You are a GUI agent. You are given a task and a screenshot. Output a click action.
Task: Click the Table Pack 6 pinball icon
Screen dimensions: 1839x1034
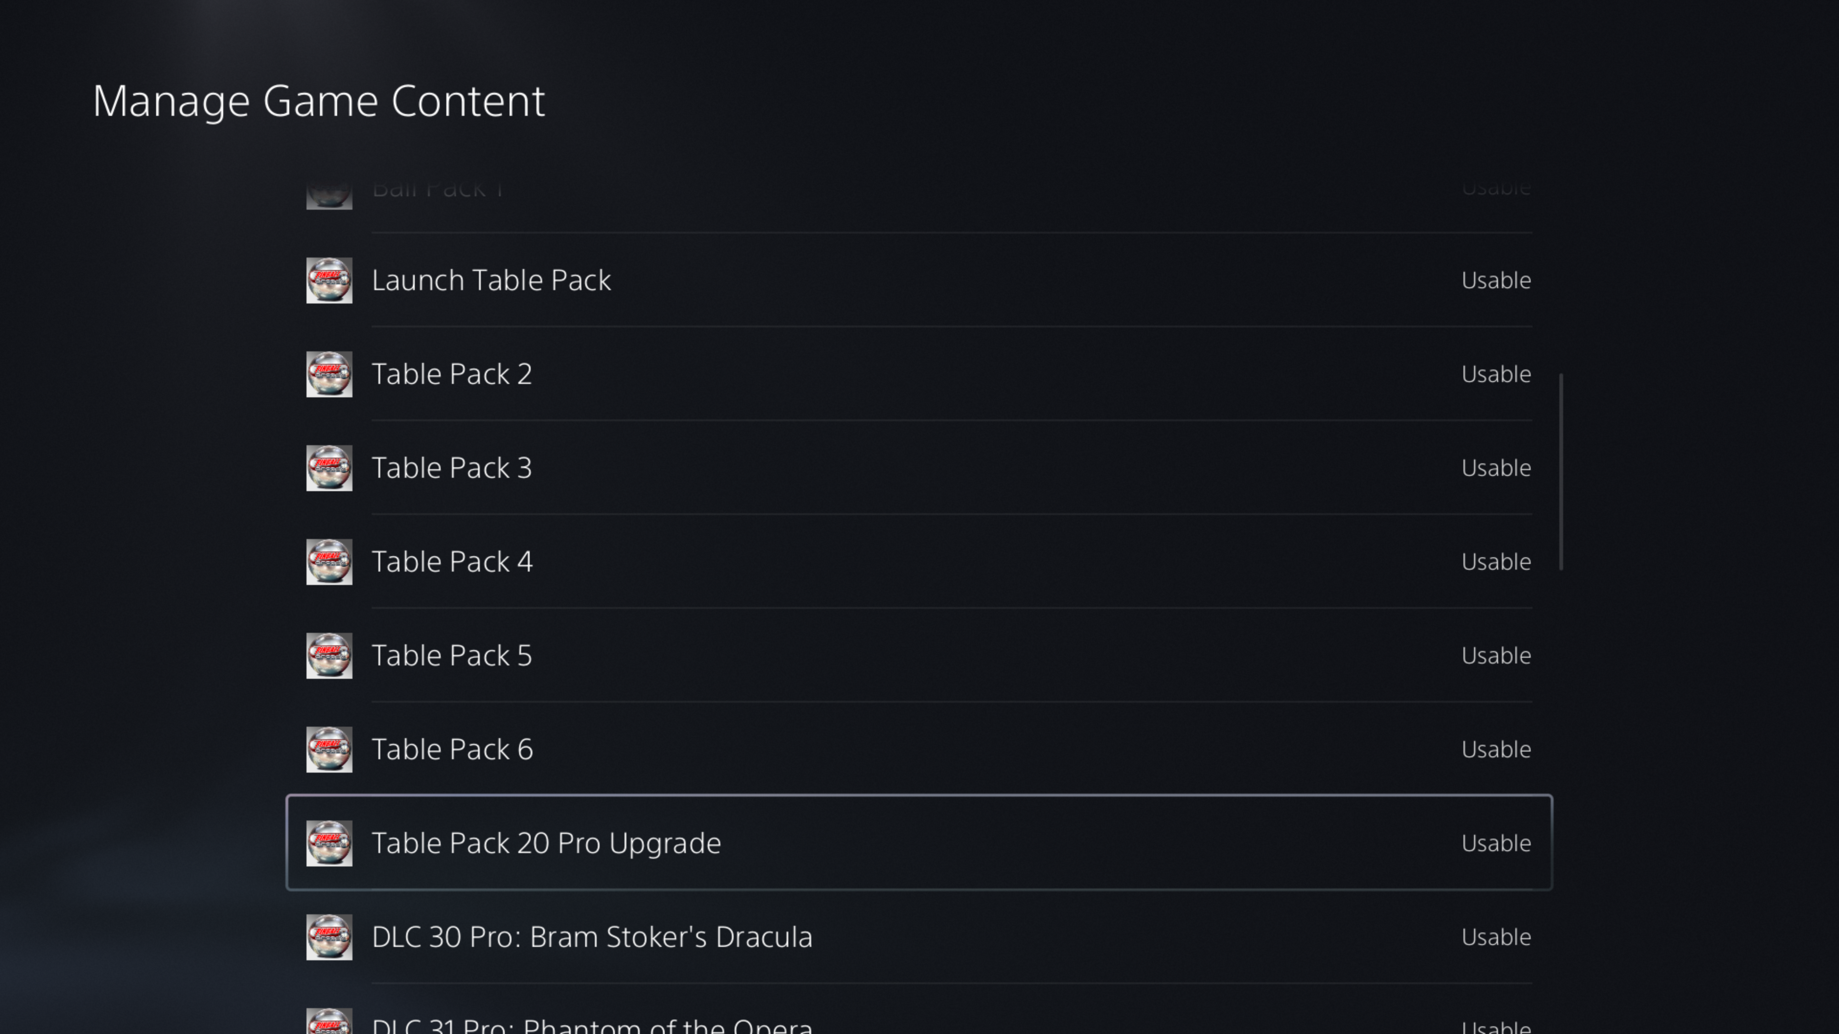329,749
